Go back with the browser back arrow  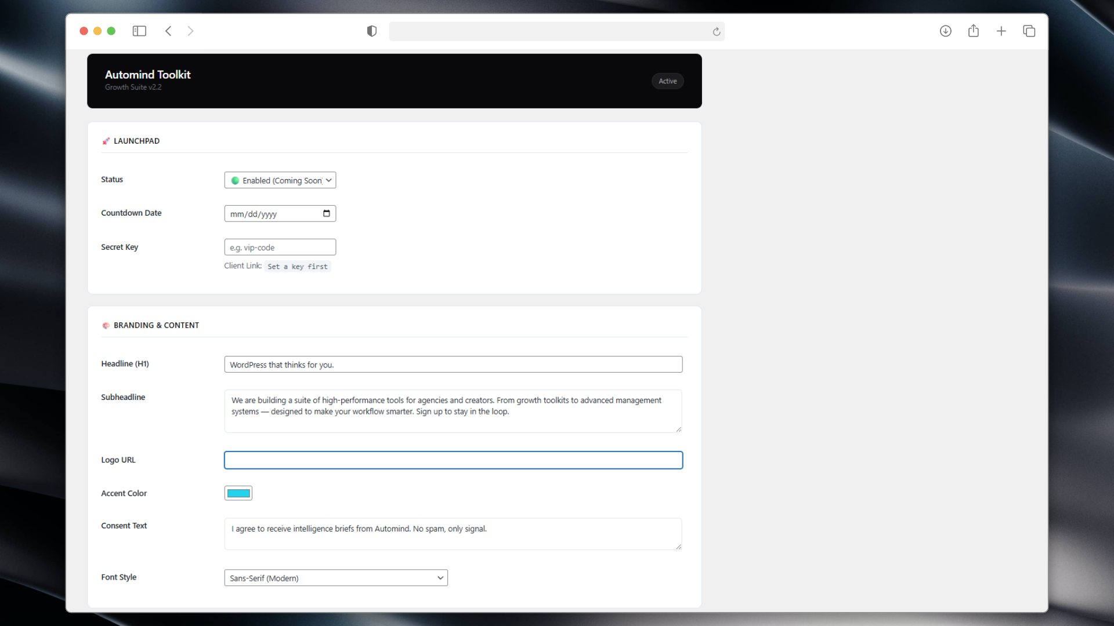tap(168, 31)
